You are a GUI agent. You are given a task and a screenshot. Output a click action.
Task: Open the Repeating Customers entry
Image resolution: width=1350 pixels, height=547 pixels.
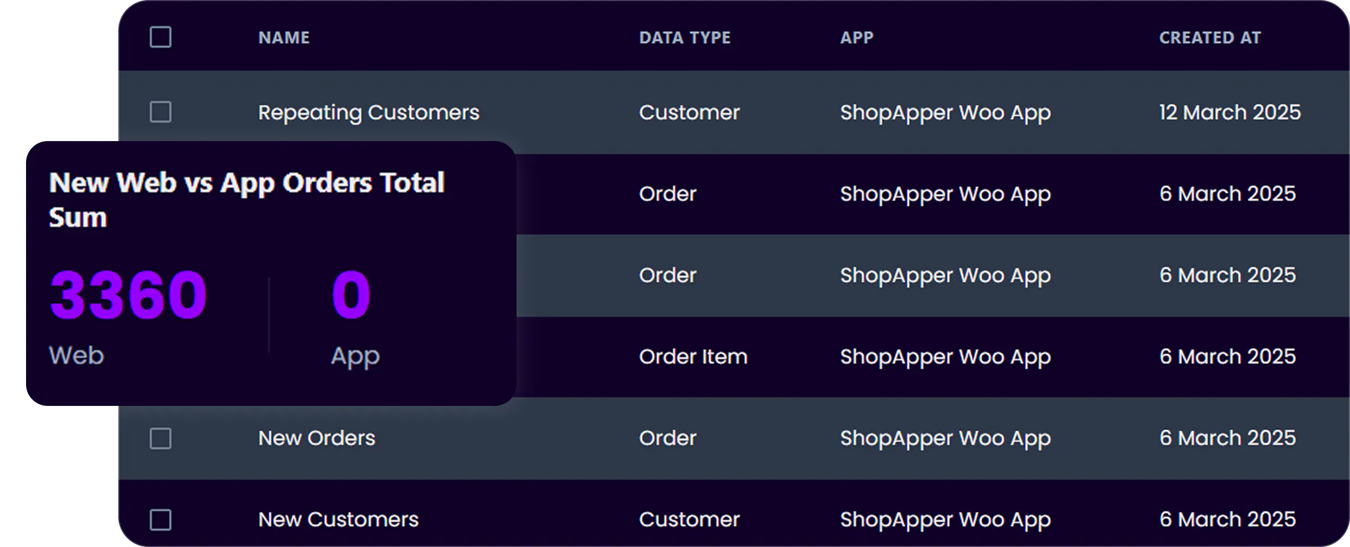tap(369, 113)
